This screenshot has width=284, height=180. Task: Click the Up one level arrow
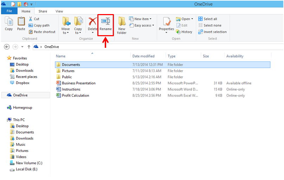(x=29, y=47)
